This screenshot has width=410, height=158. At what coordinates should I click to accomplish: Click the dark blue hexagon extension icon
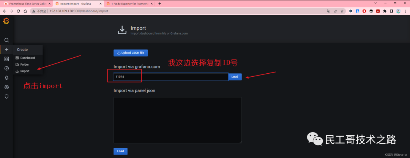[x=351, y=11]
